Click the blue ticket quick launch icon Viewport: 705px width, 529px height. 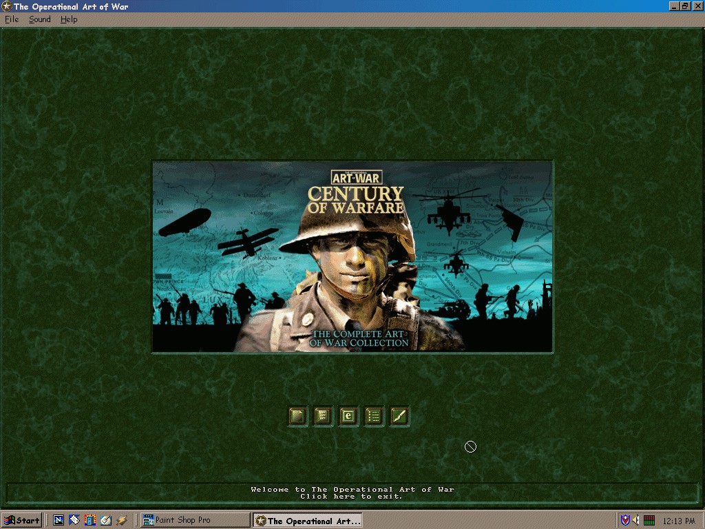tap(74, 521)
